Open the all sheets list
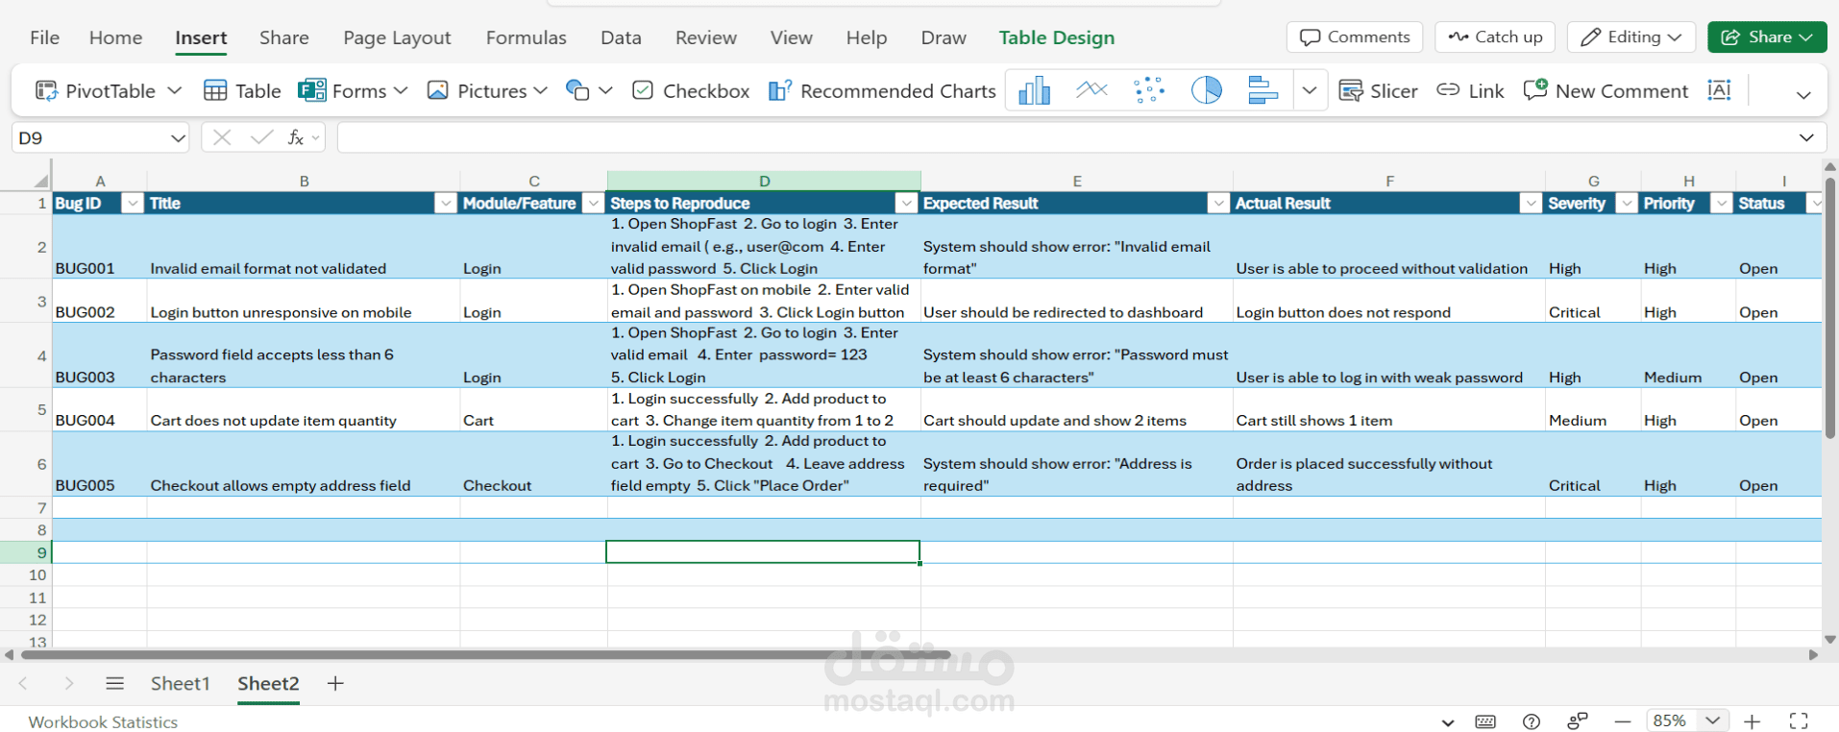Image resolution: width=1839 pixels, height=732 pixels. 114,683
